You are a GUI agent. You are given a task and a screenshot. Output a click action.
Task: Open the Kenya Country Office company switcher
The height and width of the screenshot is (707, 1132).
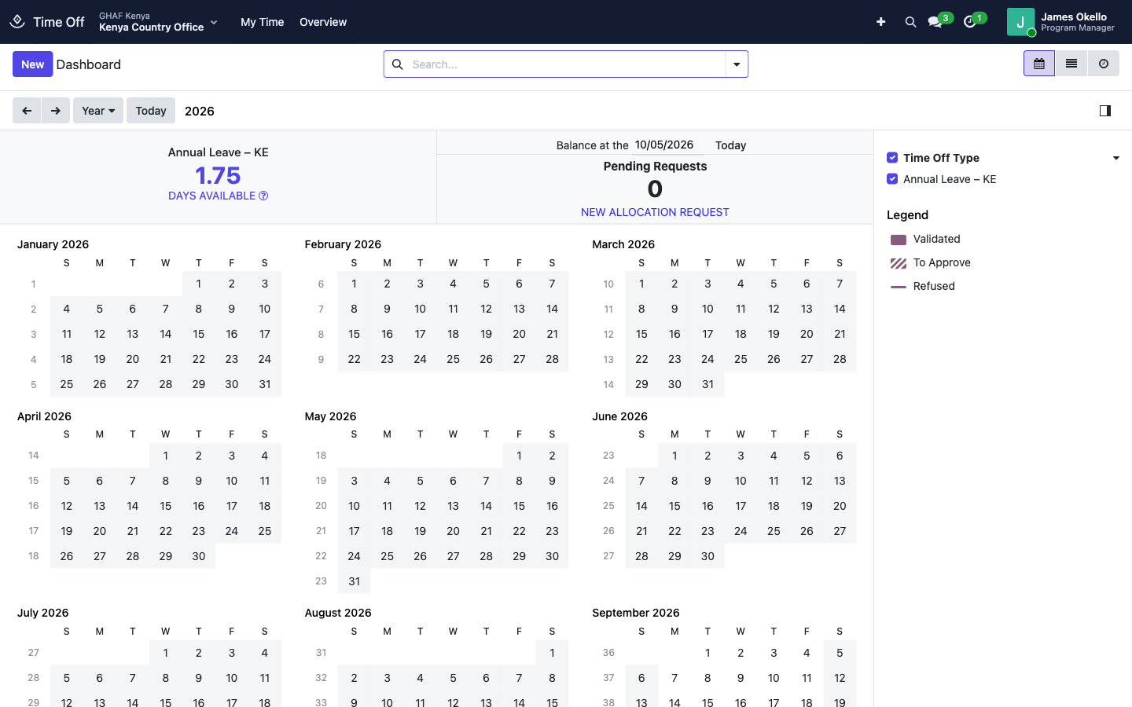click(158, 22)
